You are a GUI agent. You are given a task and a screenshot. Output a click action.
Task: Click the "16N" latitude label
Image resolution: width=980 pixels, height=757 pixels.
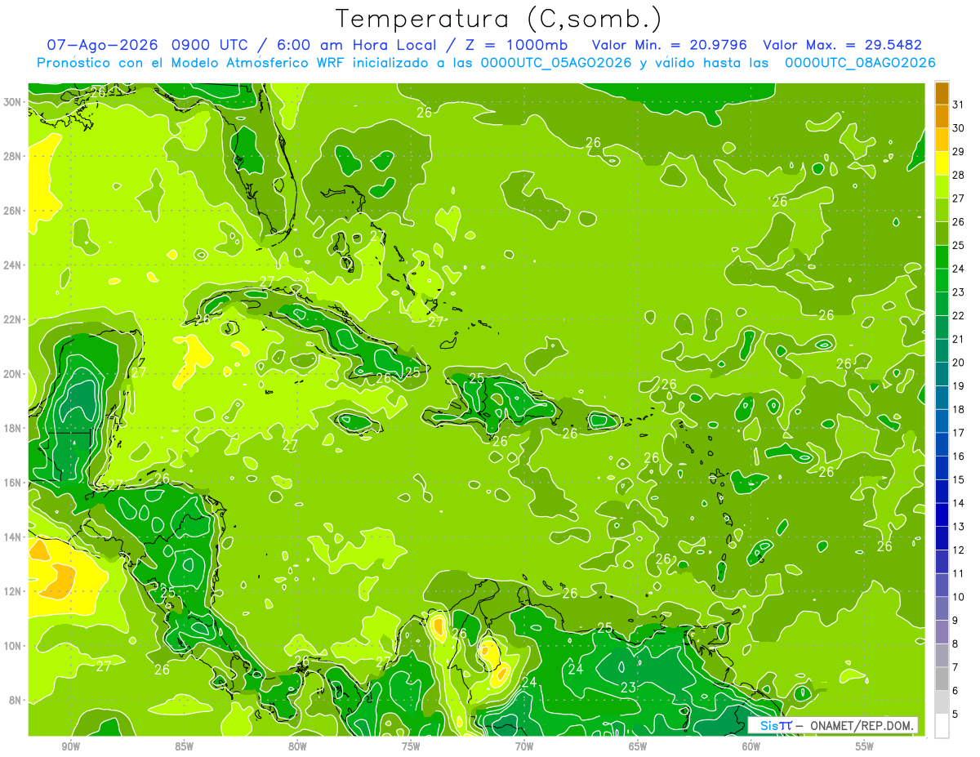coord(13,483)
